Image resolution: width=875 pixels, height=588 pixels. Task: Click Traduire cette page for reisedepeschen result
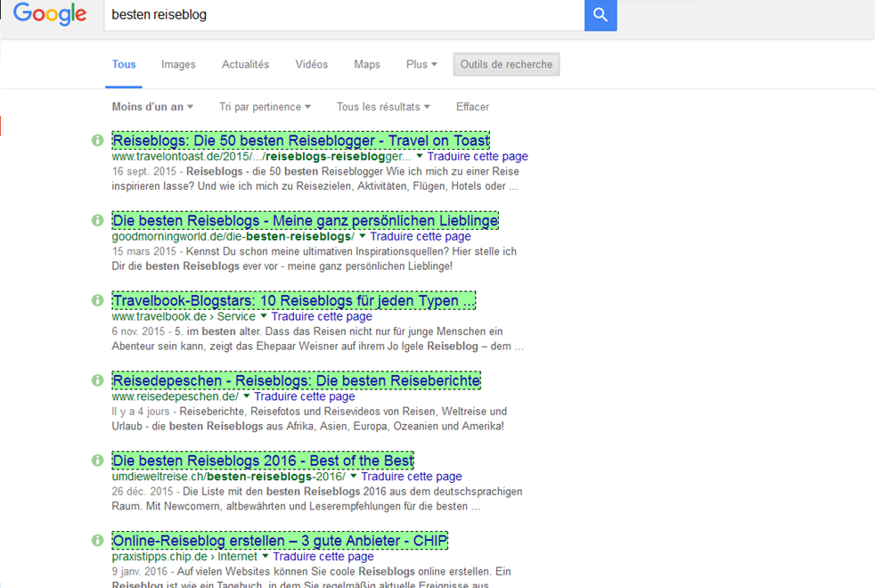point(304,396)
